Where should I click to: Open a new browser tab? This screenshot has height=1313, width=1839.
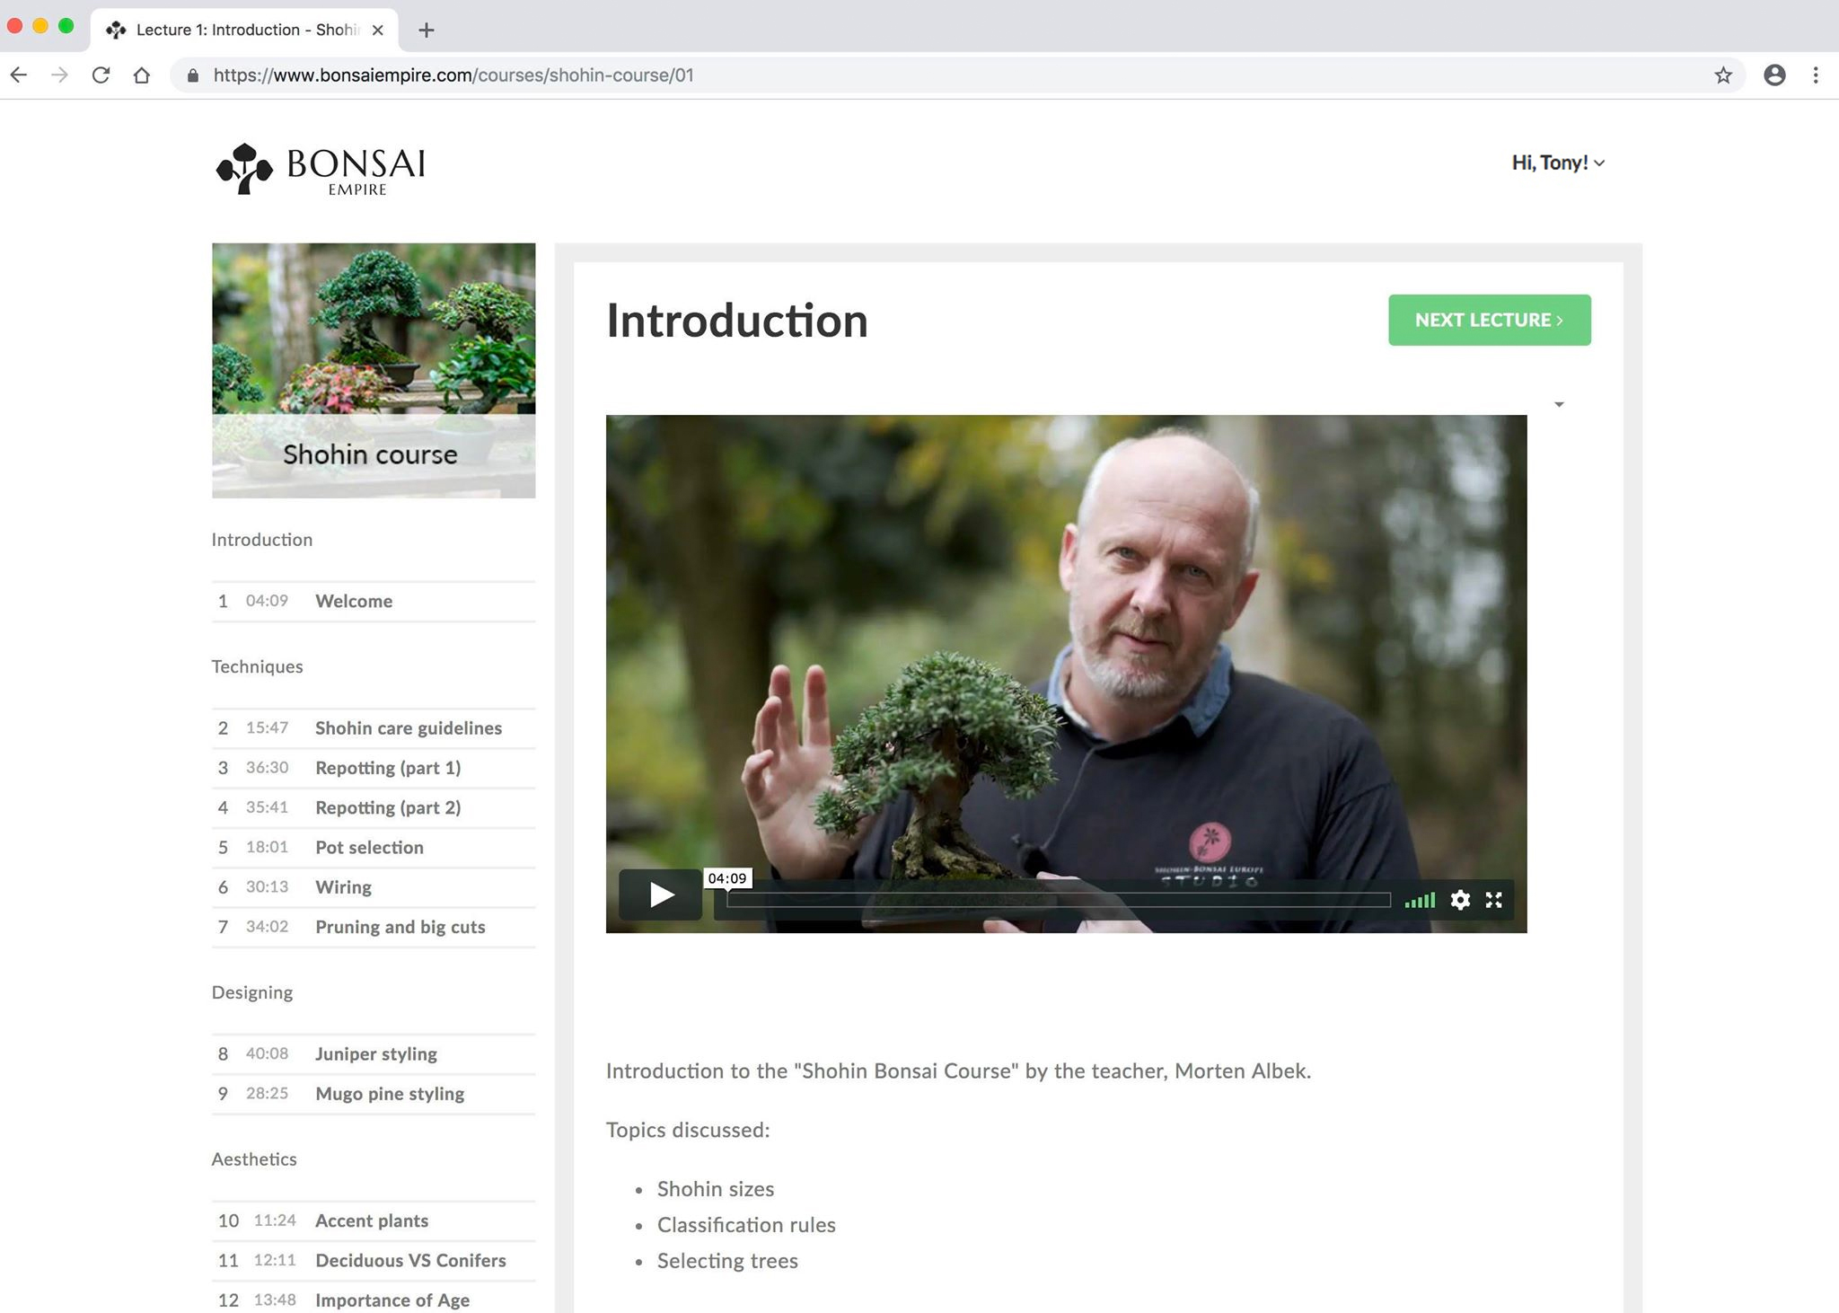pyautogui.click(x=427, y=30)
